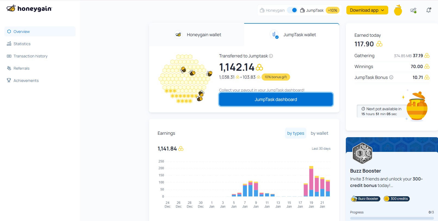This screenshot has height=221, width=438.
Task: Show earnings by types
Action: coord(296,133)
